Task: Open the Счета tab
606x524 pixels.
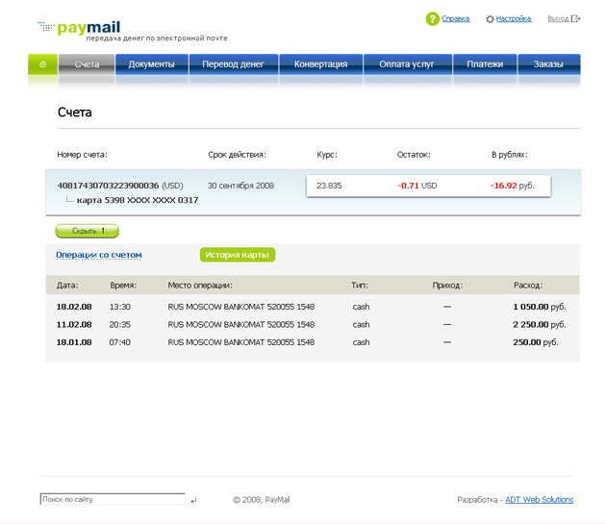Action: tap(87, 64)
